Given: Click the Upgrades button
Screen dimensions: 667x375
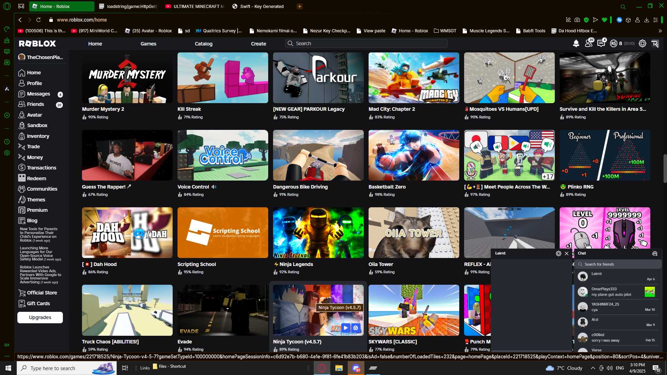Looking at the screenshot, I should [x=40, y=317].
